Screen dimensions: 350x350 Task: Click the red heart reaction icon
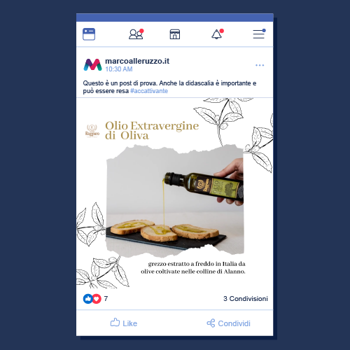click(97, 299)
